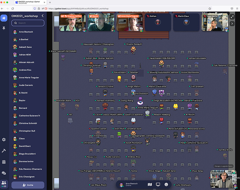Open emoji reactions in bottom bar
This screenshot has width=240, height=190.
pyautogui.click(x=166, y=185)
